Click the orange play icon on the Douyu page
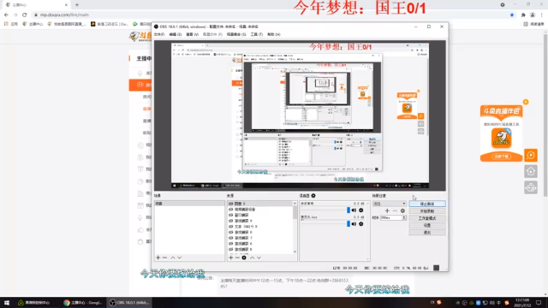Viewport: 548px width, 308px height. [531, 155]
